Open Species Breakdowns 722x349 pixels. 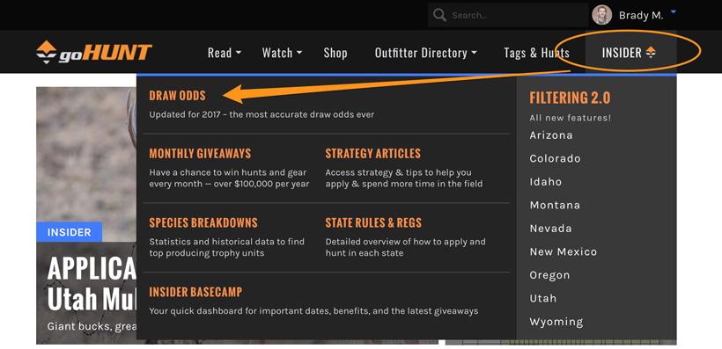click(x=203, y=222)
